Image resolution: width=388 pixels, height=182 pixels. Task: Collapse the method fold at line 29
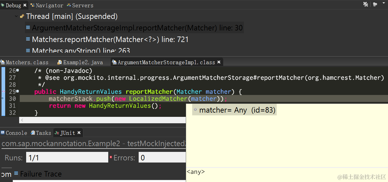pyautogui.click(x=17, y=91)
